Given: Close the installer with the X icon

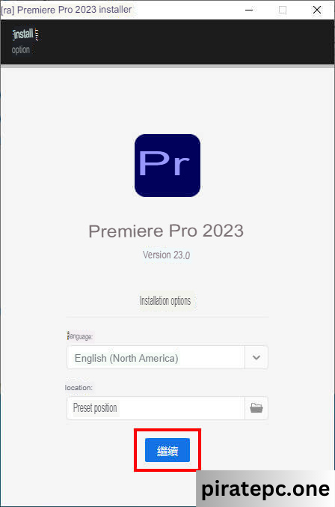Looking at the screenshot, I should click(x=317, y=10).
